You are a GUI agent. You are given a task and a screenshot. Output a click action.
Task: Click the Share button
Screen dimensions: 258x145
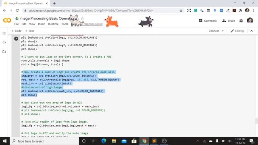pyautogui.click(x=229, y=21)
